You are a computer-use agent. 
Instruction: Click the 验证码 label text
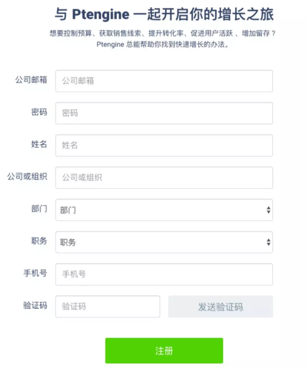(35, 305)
